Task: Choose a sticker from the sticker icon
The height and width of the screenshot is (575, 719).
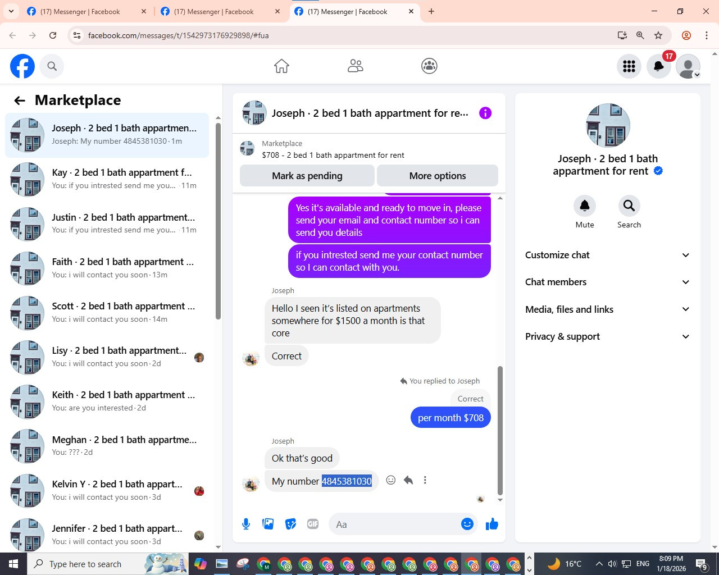Action: coord(290,524)
